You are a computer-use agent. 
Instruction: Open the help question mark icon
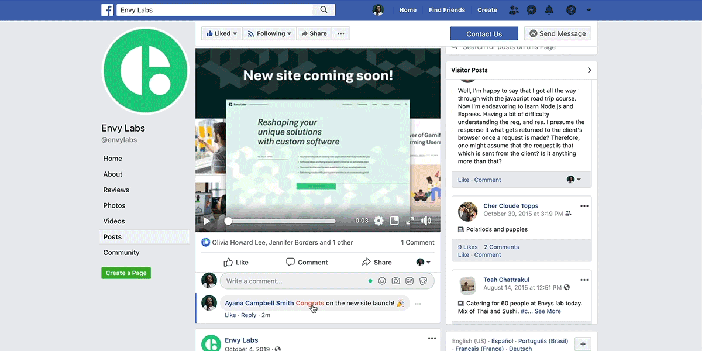tap(572, 10)
